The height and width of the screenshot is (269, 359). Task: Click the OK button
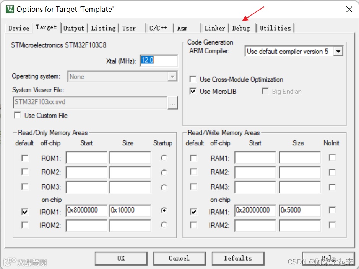pos(121,258)
